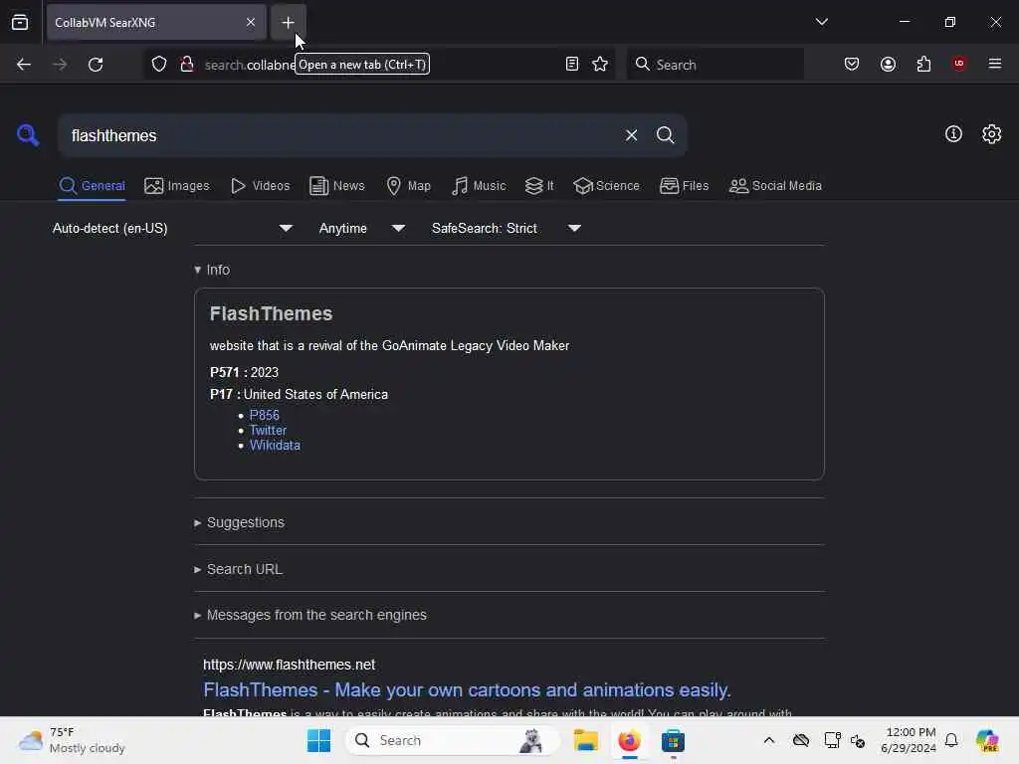The image size is (1019, 764).
Task: Open the list all tabs chevron
Action: (x=821, y=22)
